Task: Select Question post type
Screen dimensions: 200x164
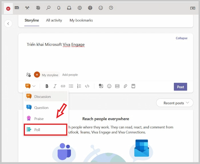Action: (x=46, y=108)
